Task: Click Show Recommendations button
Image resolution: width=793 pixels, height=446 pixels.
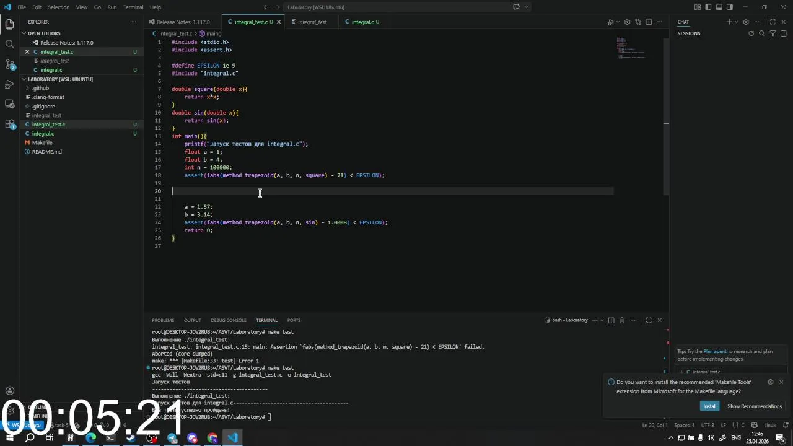Action: click(x=755, y=406)
